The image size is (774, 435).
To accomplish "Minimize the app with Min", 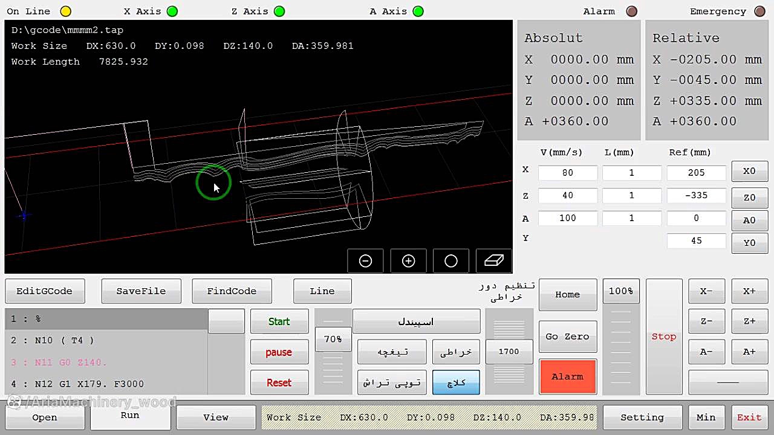I will click(x=706, y=417).
